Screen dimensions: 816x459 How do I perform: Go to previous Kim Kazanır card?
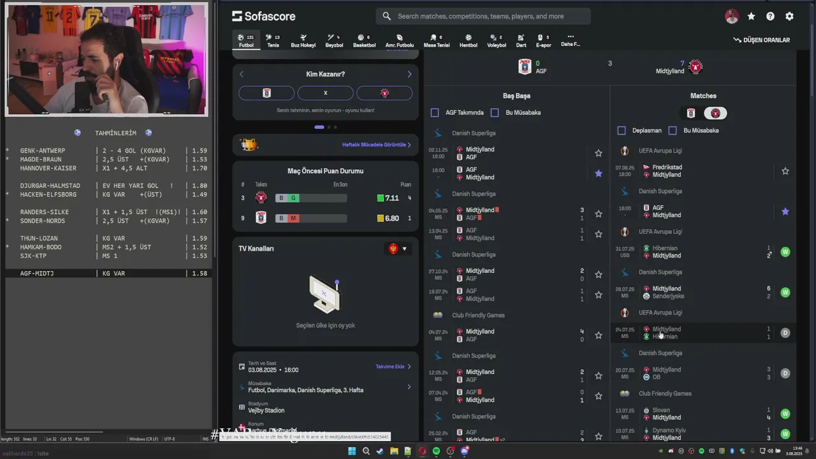point(242,74)
